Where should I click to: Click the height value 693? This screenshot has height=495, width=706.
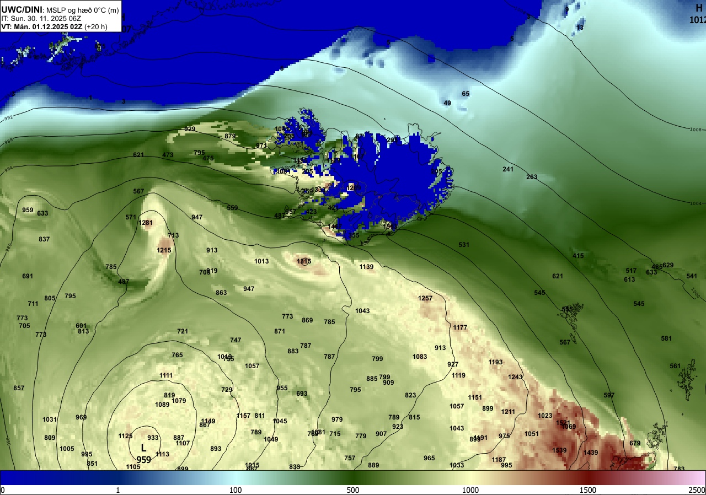pos(302,394)
